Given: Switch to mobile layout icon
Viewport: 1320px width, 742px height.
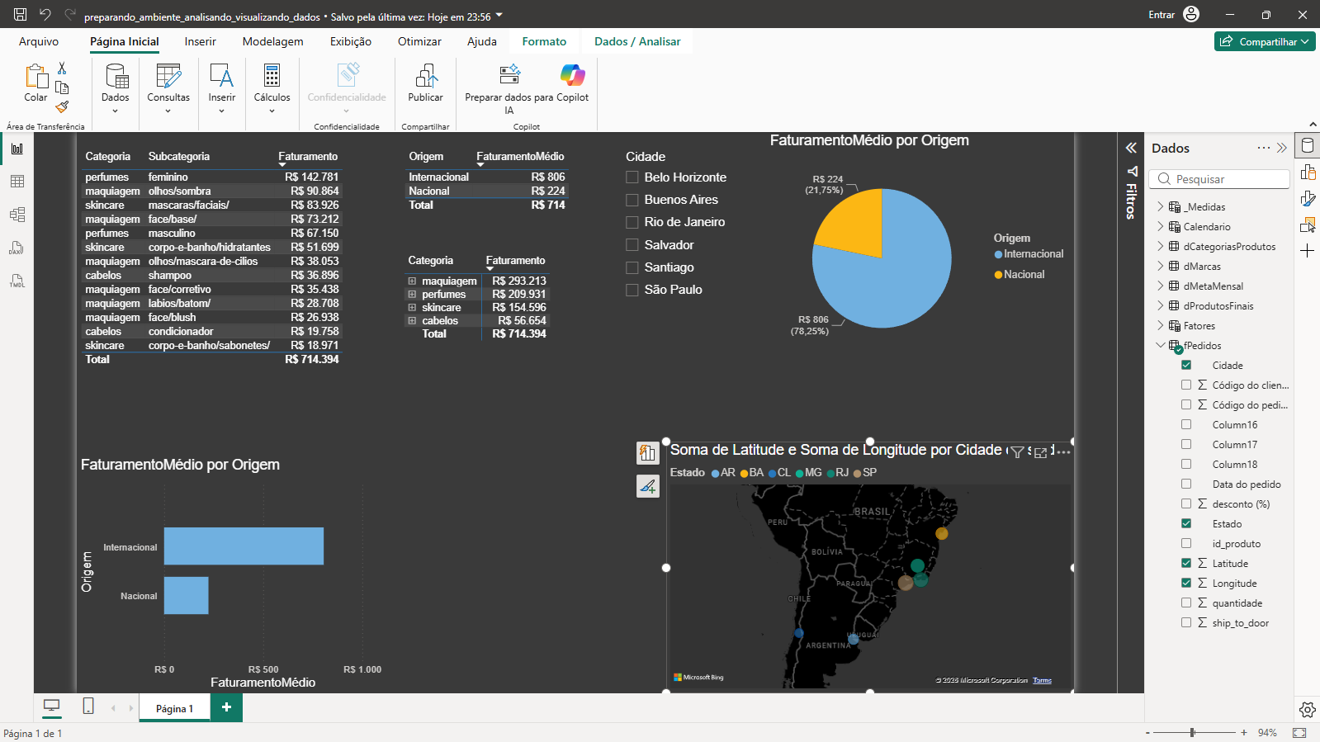Looking at the screenshot, I should pos(88,707).
